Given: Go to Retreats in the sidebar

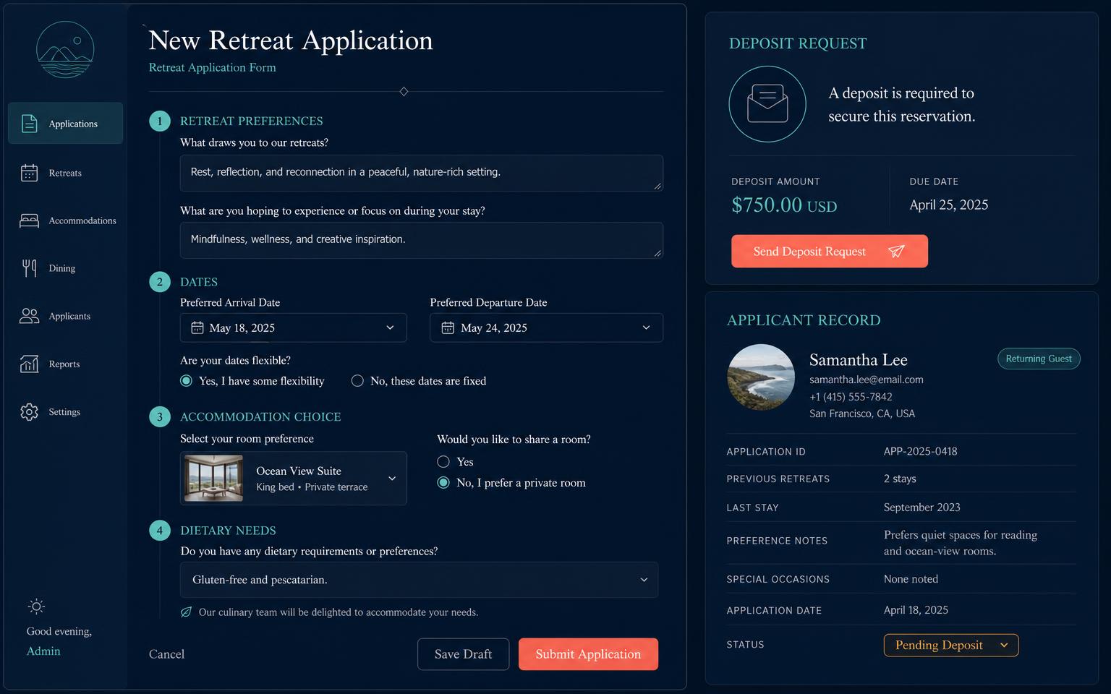Looking at the screenshot, I should click(x=65, y=173).
